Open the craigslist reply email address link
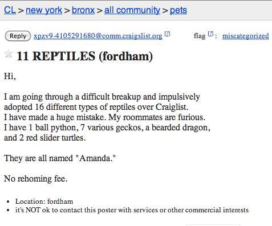This screenshot has height=226, width=272. tap(98, 36)
